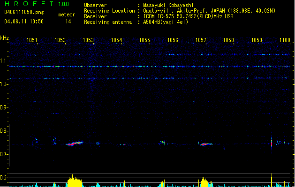Click the 1051 time marker
This screenshot has height=187, width=295.
32,40
